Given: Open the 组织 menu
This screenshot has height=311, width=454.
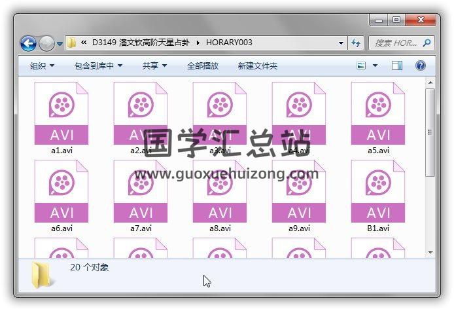Looking at the screenshot, I should pos(42,65).
